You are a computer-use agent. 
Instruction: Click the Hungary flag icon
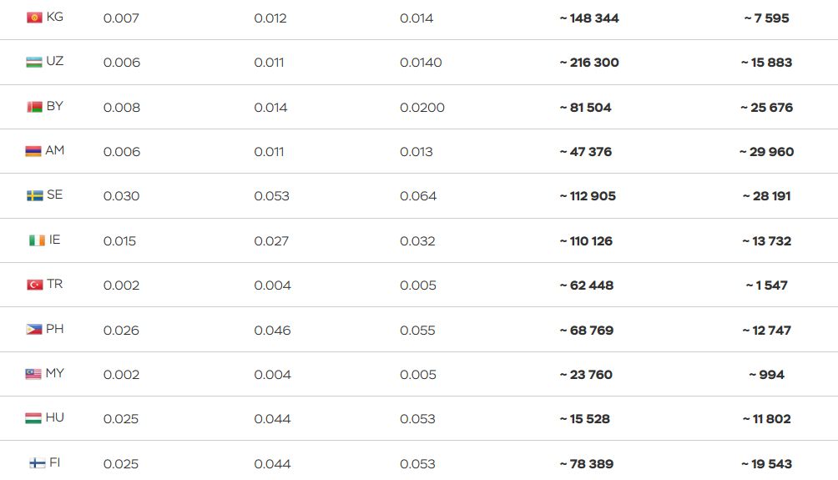click(x=33, y=418)
